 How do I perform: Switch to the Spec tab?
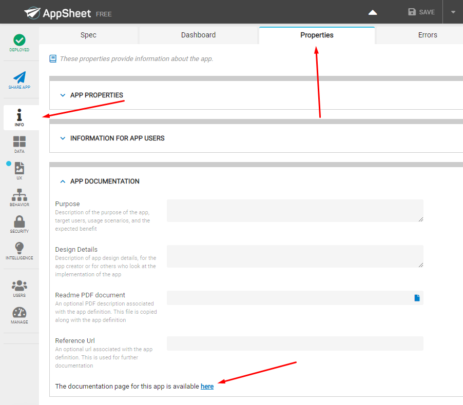coord(88,35)
